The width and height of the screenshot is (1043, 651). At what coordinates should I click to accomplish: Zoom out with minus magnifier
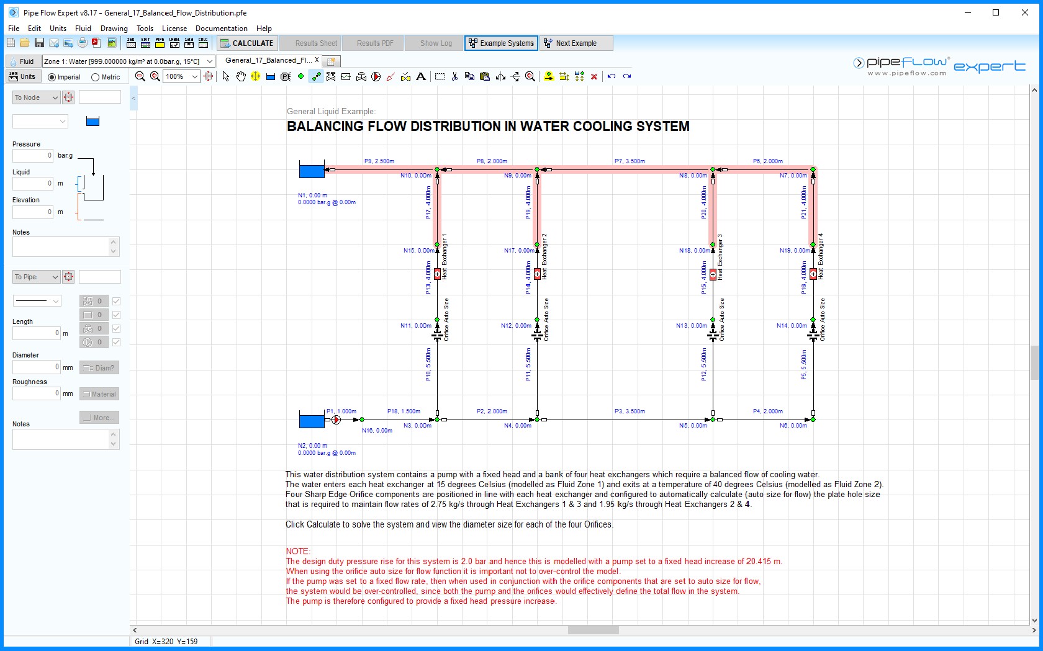point(140,76)
